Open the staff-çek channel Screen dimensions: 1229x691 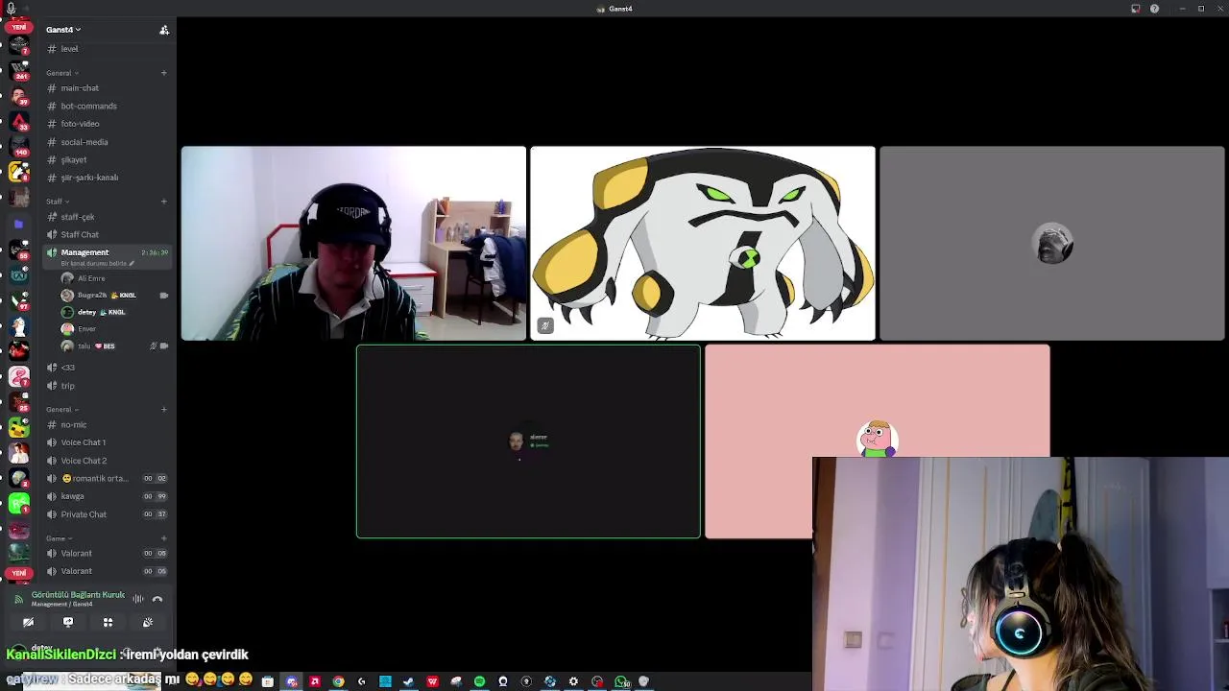[x=108, y=217]
